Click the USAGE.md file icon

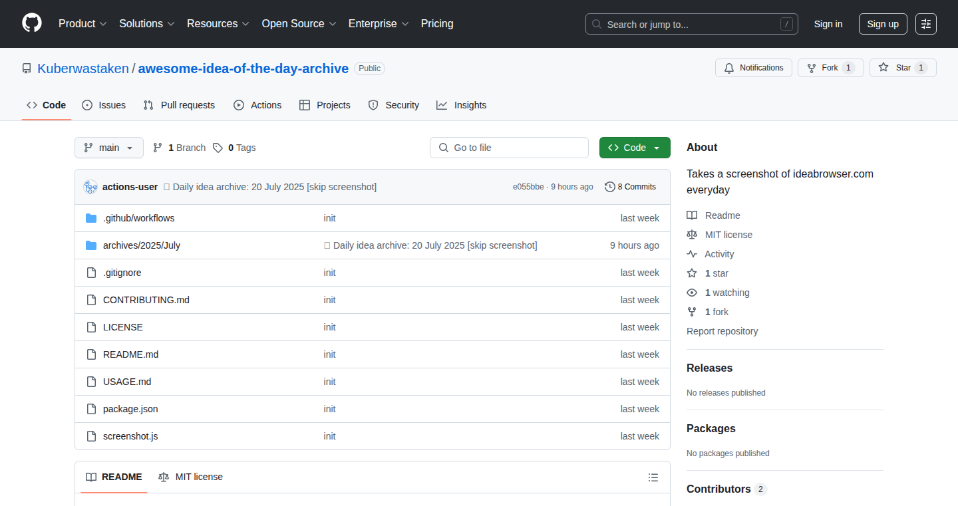click(91, 382)
